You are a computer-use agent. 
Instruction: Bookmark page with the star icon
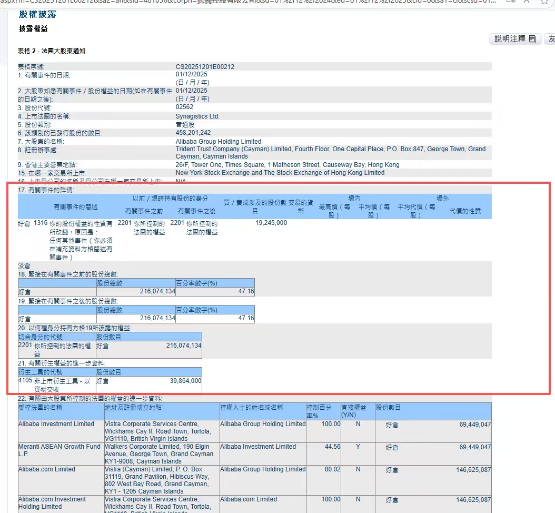pos(545,2)
